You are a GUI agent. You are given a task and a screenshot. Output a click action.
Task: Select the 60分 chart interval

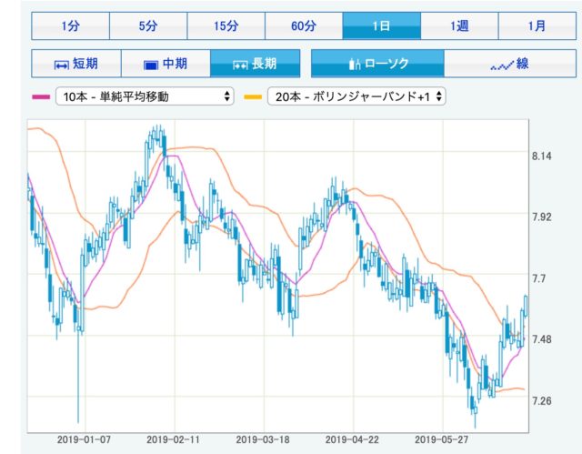click(304, 25)
